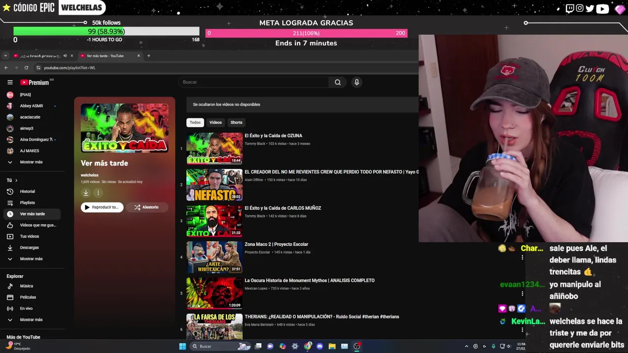Click the Windows taskbar Buscar box
Screen dimensions: 628x353
tap(220, 346)
